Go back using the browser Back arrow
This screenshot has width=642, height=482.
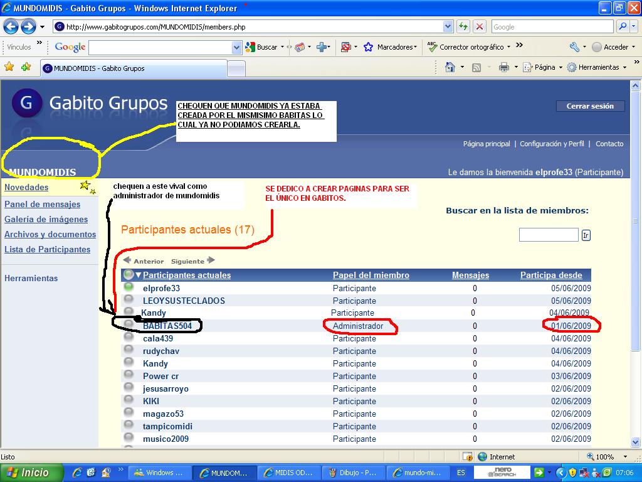[x=11, y=27]
